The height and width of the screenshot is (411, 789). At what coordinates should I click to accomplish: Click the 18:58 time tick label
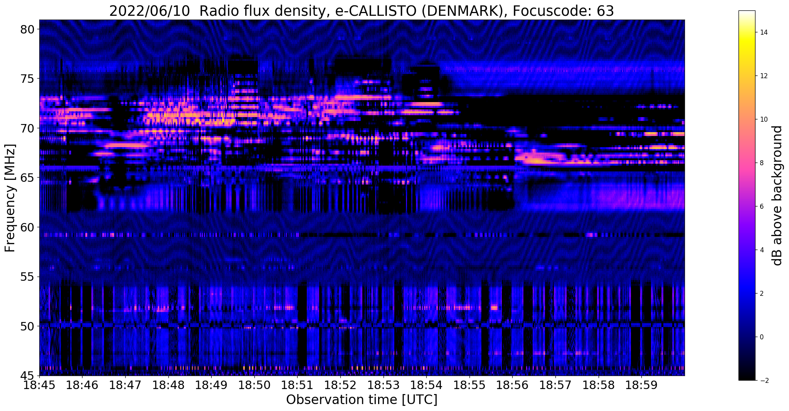click(599, 385)
